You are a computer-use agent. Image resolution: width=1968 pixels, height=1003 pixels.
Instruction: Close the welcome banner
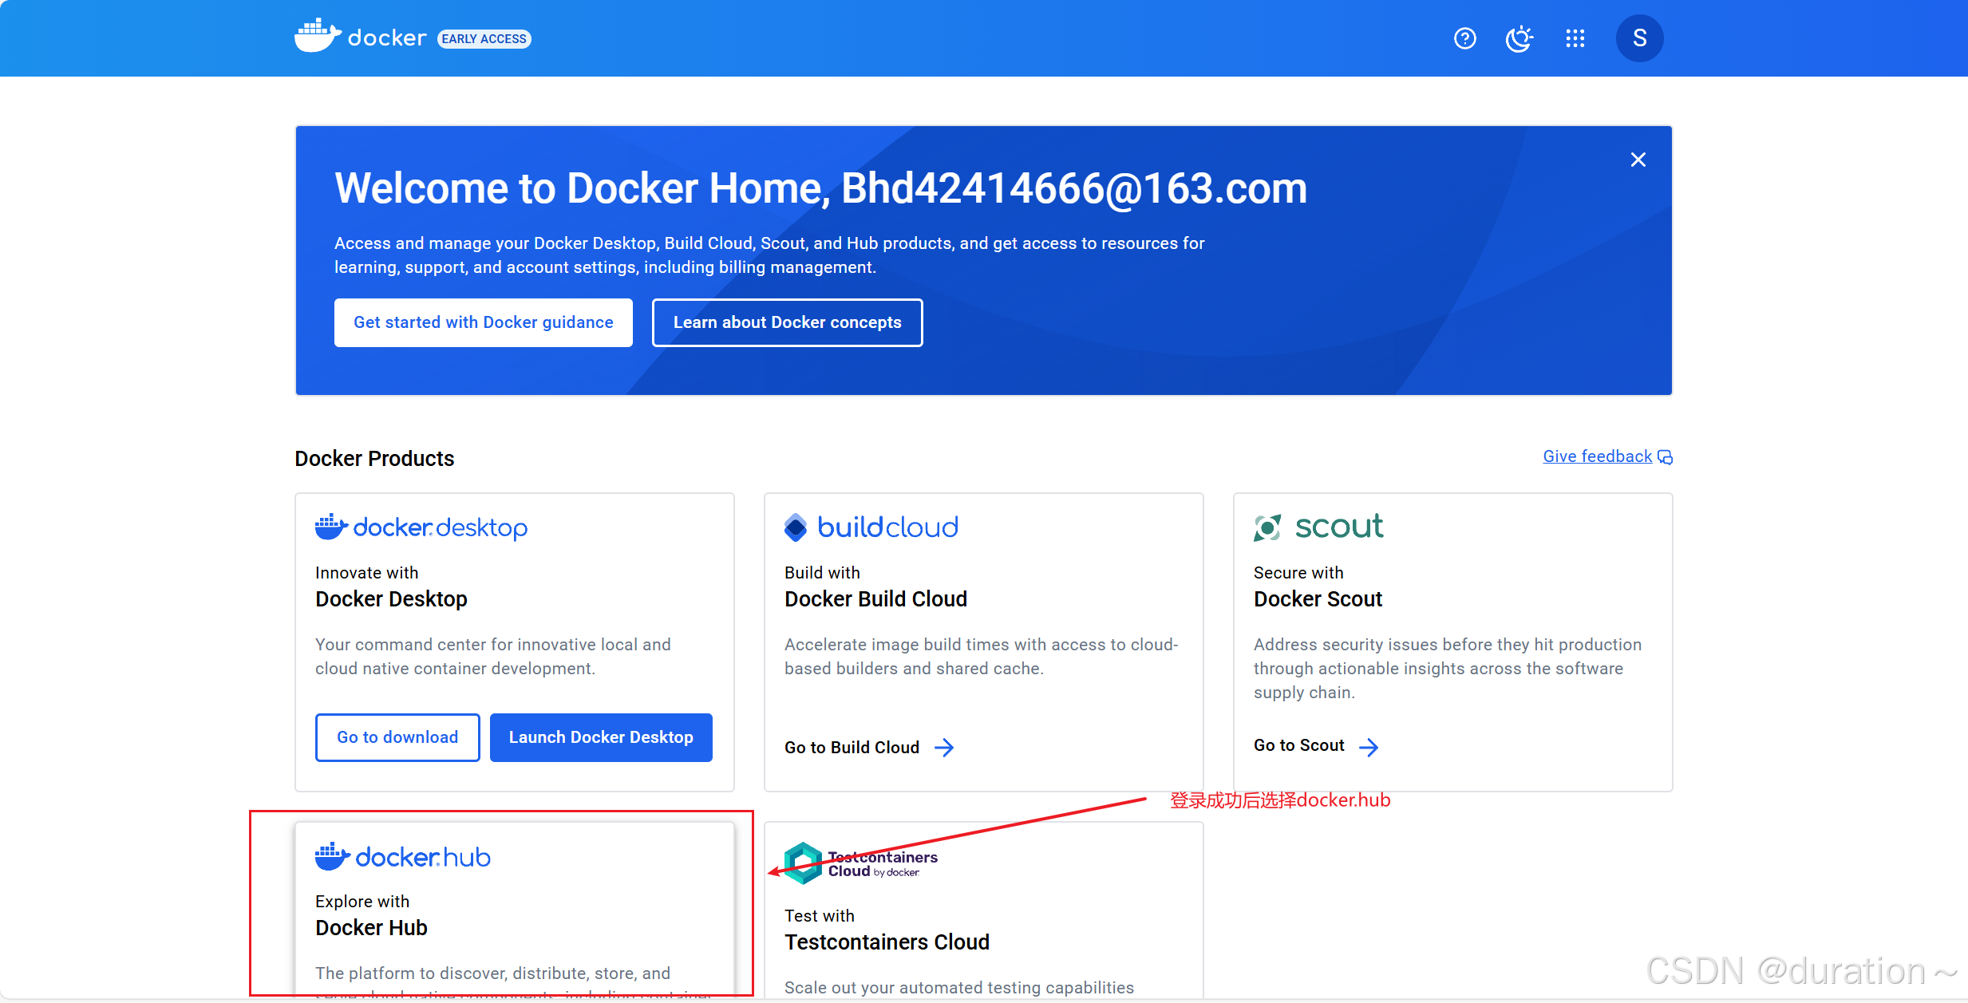1638,160
